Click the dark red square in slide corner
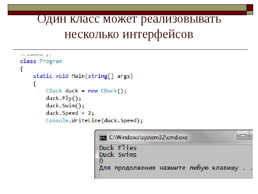Image resolution: width=258 pixels, height=194 pixels. [x=250, y=7]
